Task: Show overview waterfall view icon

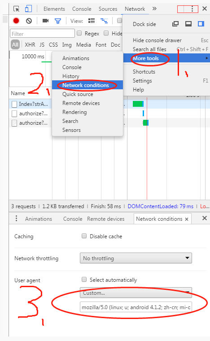Action: [x=104, y=21]
